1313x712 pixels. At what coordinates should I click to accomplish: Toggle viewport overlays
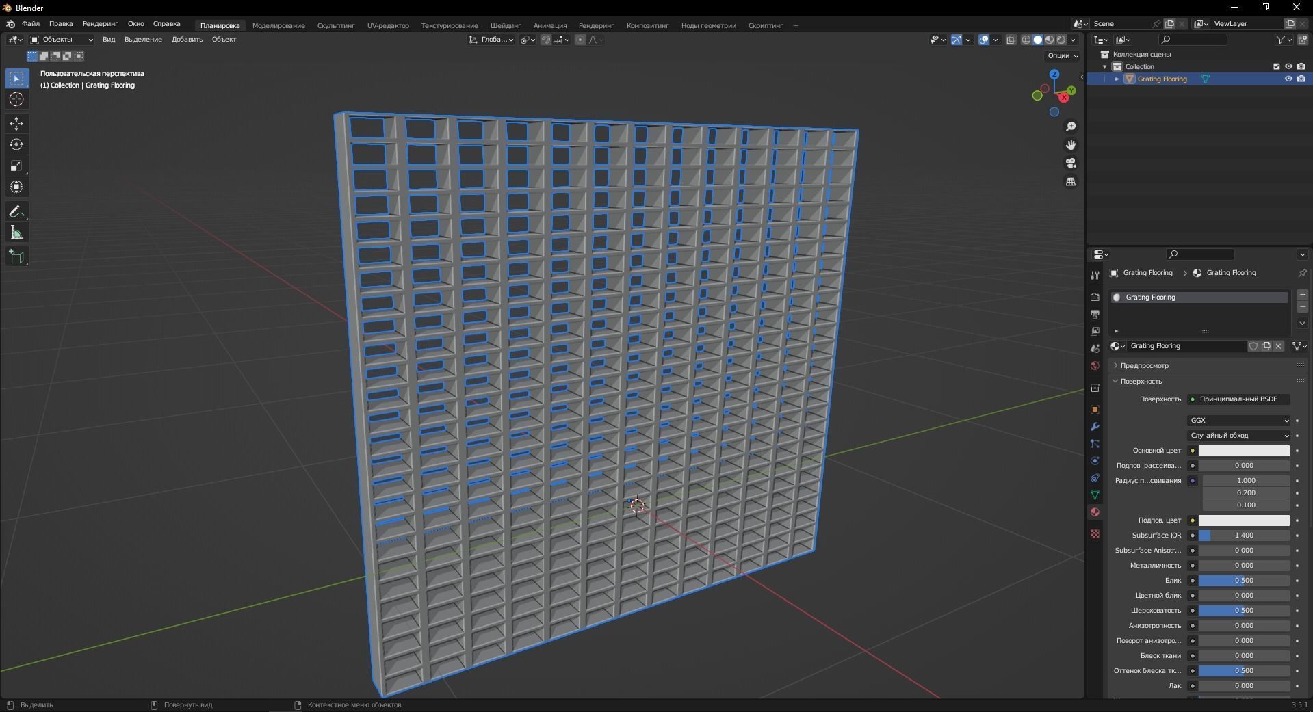[984, 40]
